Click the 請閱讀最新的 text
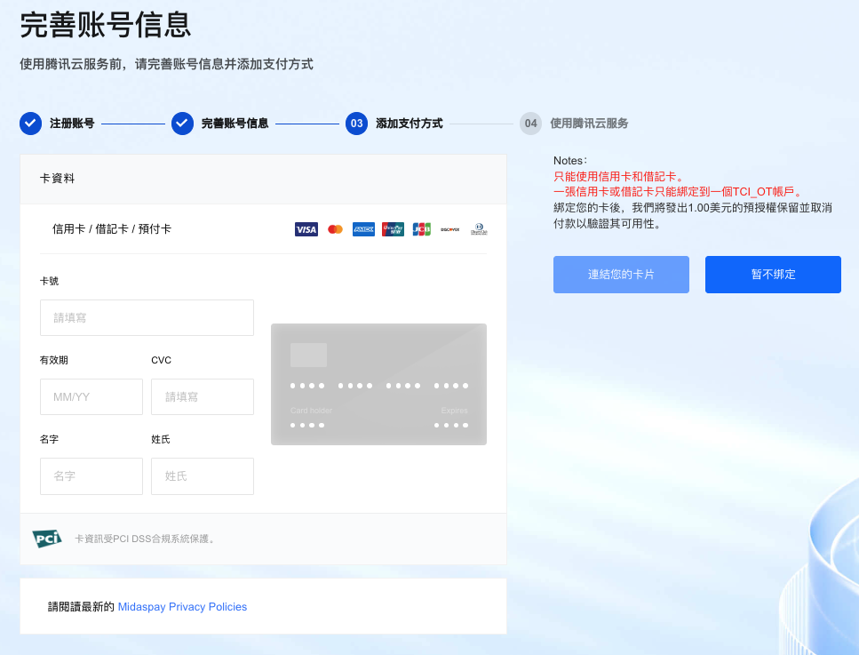 click(x=81, y=607)
